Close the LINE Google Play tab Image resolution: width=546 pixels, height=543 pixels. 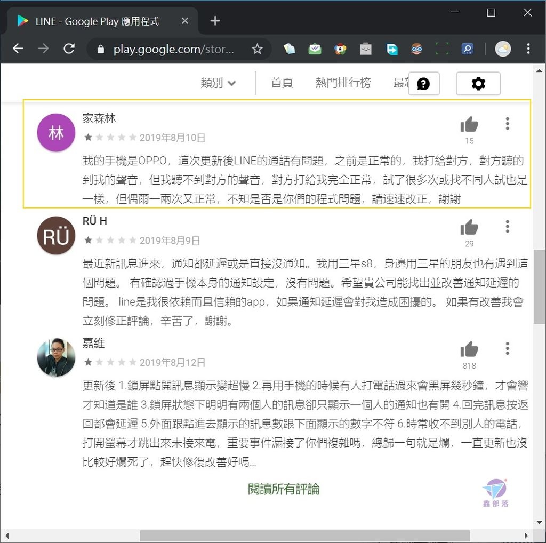click(185, 21)
